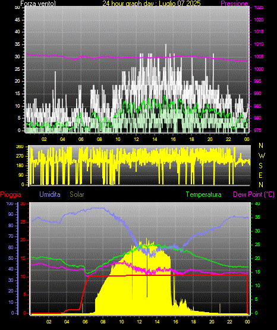Select the Solar legend label
This screenshot has height=330, width=277.
77,194
